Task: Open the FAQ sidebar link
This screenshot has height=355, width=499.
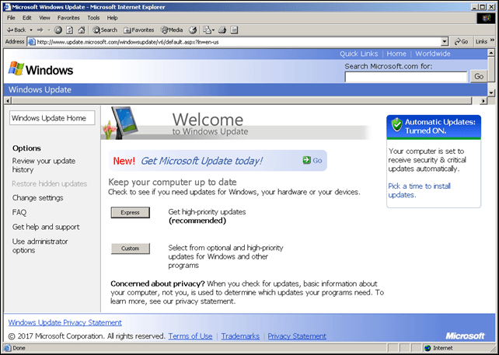Action: click(19, 212)
